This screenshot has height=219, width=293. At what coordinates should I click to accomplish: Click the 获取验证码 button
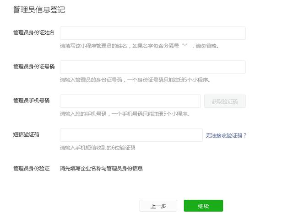click(x=225, y=101)
